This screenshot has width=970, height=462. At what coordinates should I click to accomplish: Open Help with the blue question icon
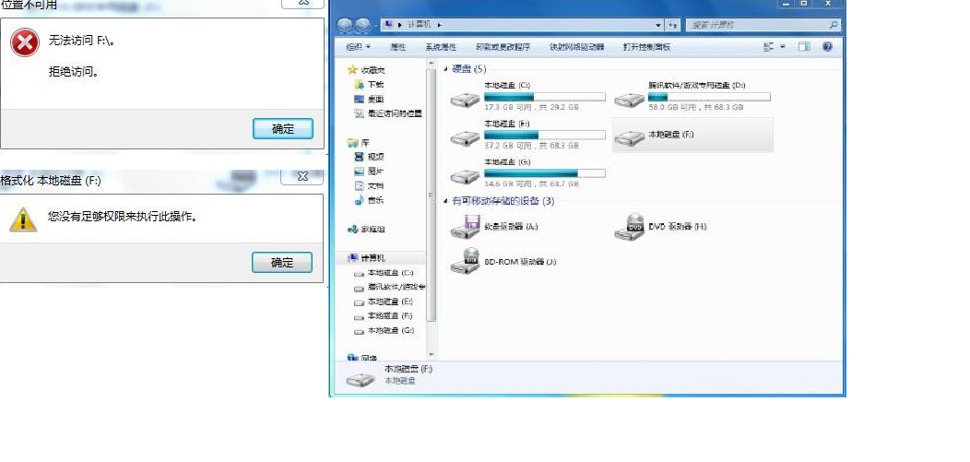(827, 47)
